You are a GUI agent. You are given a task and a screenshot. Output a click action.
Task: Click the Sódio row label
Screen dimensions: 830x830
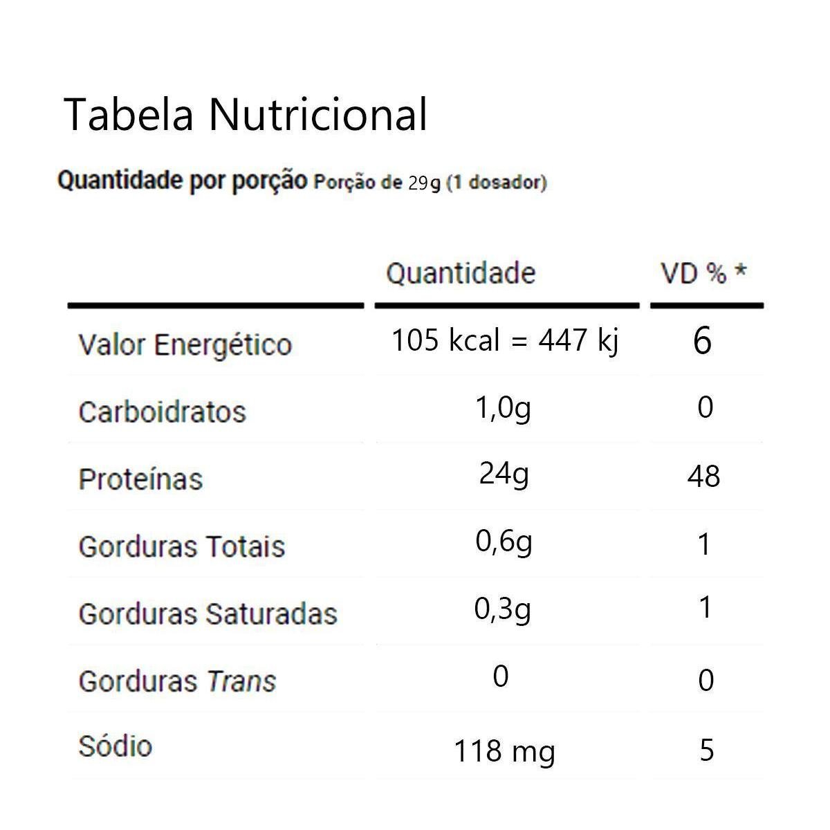click(x=115, y=746)
